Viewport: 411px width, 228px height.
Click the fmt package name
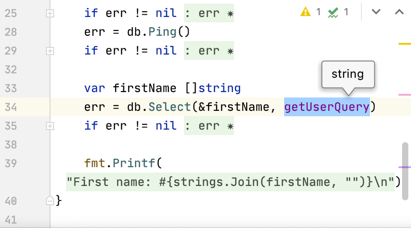click(95, 163)
